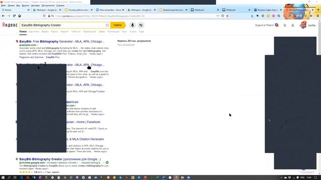Select the Карты search category
321x180 pixels.
click(x=55, y=31)
